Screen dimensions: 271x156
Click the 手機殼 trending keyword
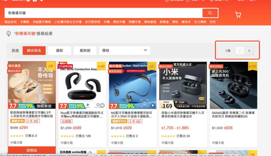tap(25, 22)
